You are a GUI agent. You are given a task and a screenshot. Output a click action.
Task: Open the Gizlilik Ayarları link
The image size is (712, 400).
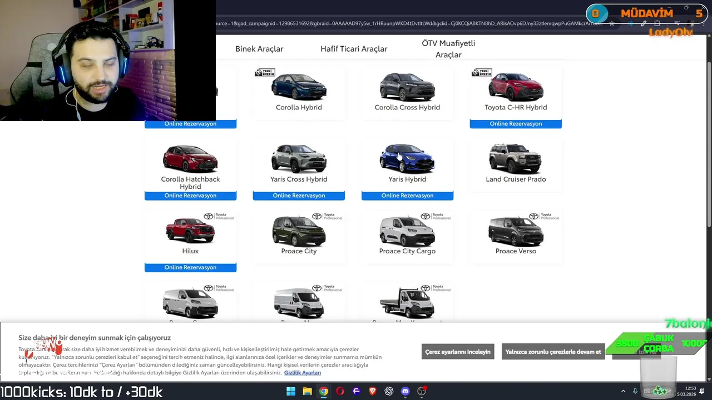[x=303, y=373]
